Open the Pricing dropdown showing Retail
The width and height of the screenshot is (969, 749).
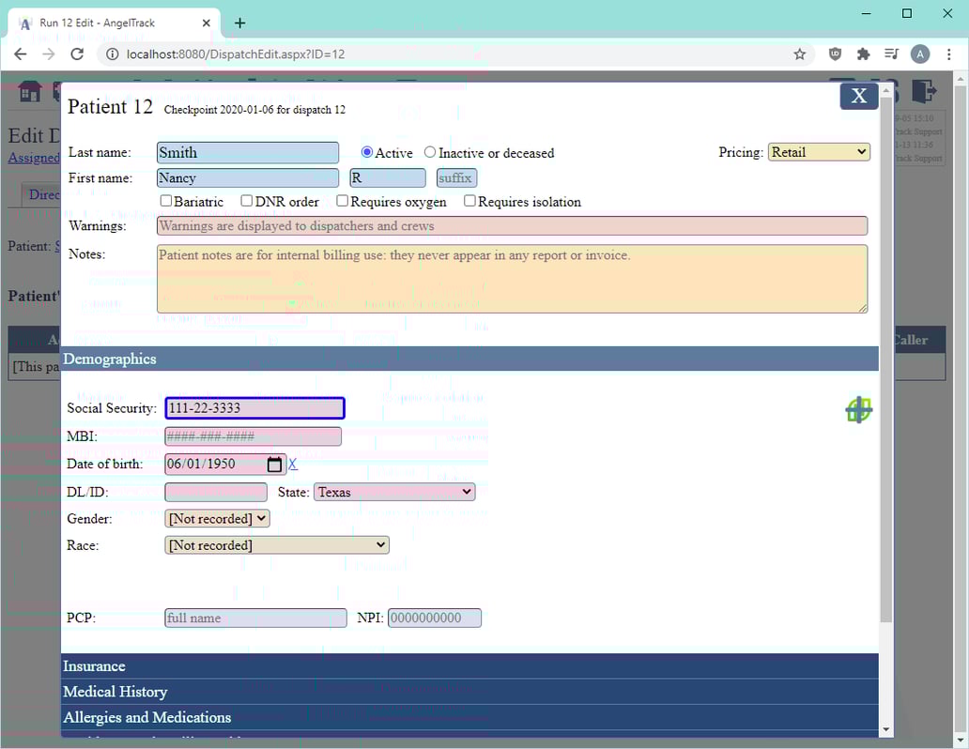tap(818, 151)
